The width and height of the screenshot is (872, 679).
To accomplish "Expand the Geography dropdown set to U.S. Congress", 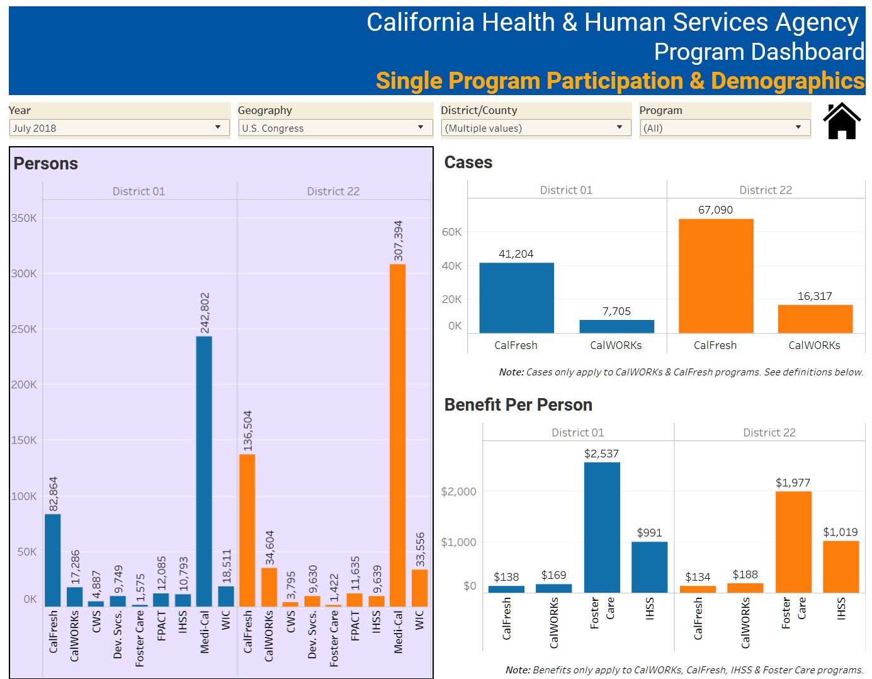I will coord(334,128).
